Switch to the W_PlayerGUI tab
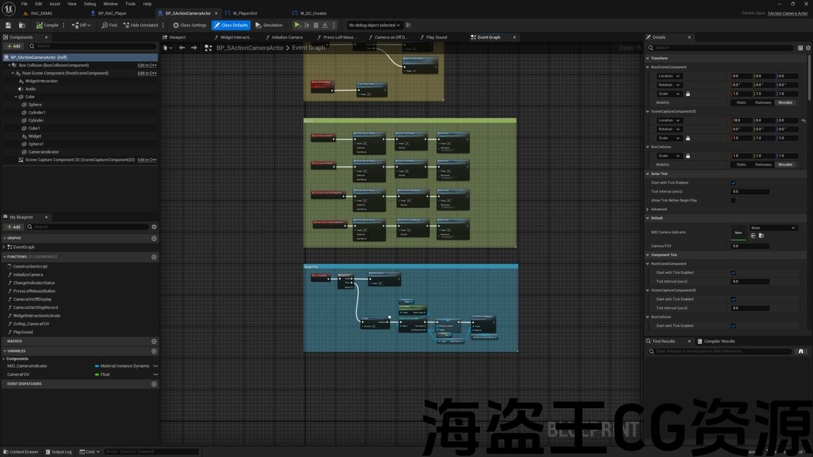The height and width of the screenshot is (457, 813). 245,13
